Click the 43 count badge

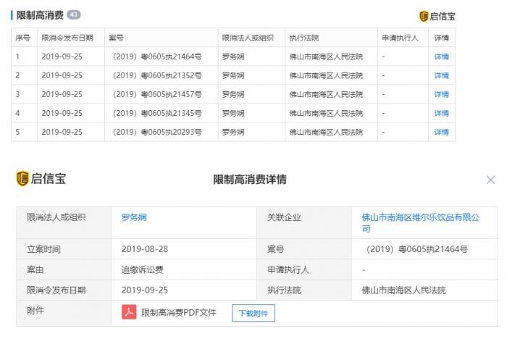pyautogui.click(x=74, y=14)
